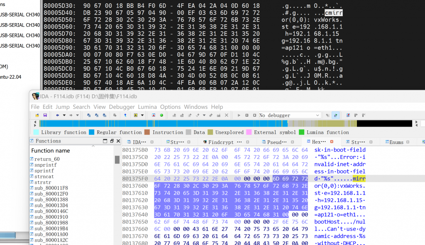The height and width of the screenshot is (245, 425).
Task: Click the Functions list vertical scrollbar thumb
Action: (117, 160)
